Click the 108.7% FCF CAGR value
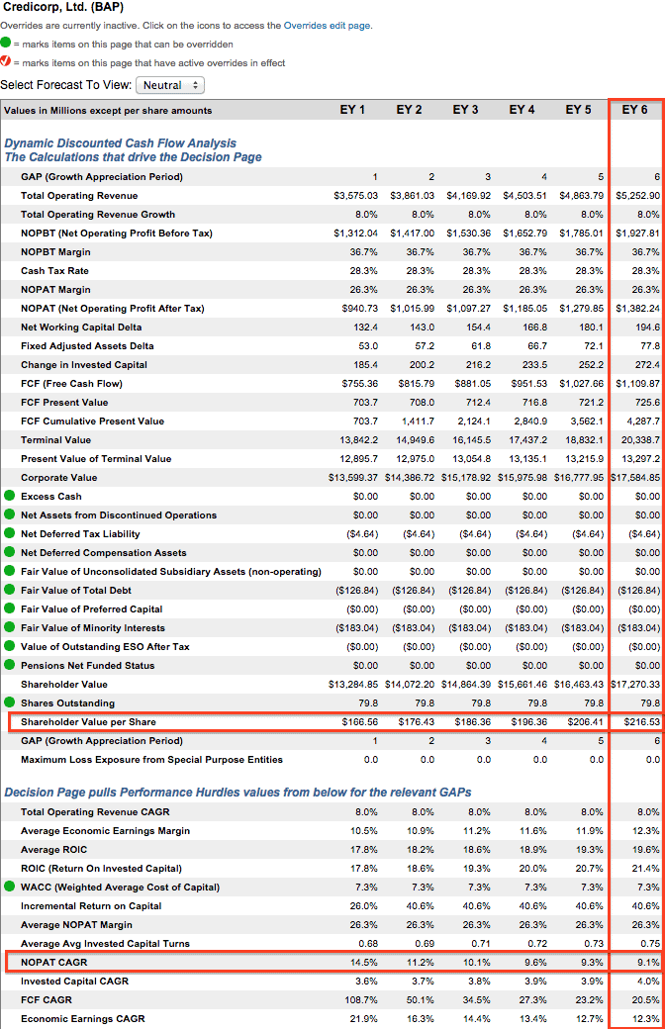This screenshot has height=1029, width=665. click(x=361, y=1000)
